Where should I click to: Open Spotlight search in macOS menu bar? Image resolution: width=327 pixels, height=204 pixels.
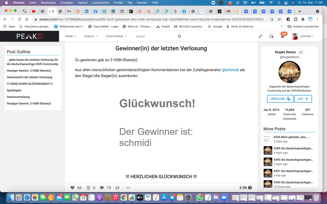279,3
